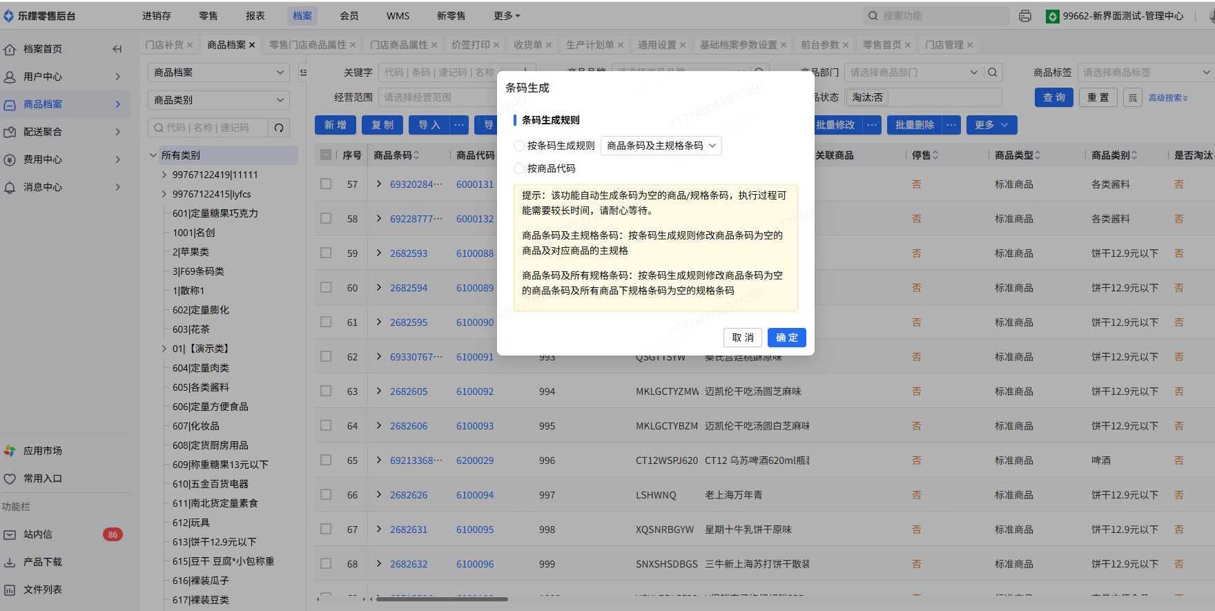Open column settings icon beside 重置
Viewport: 1215px width, 611px height.
(1133, 98)
